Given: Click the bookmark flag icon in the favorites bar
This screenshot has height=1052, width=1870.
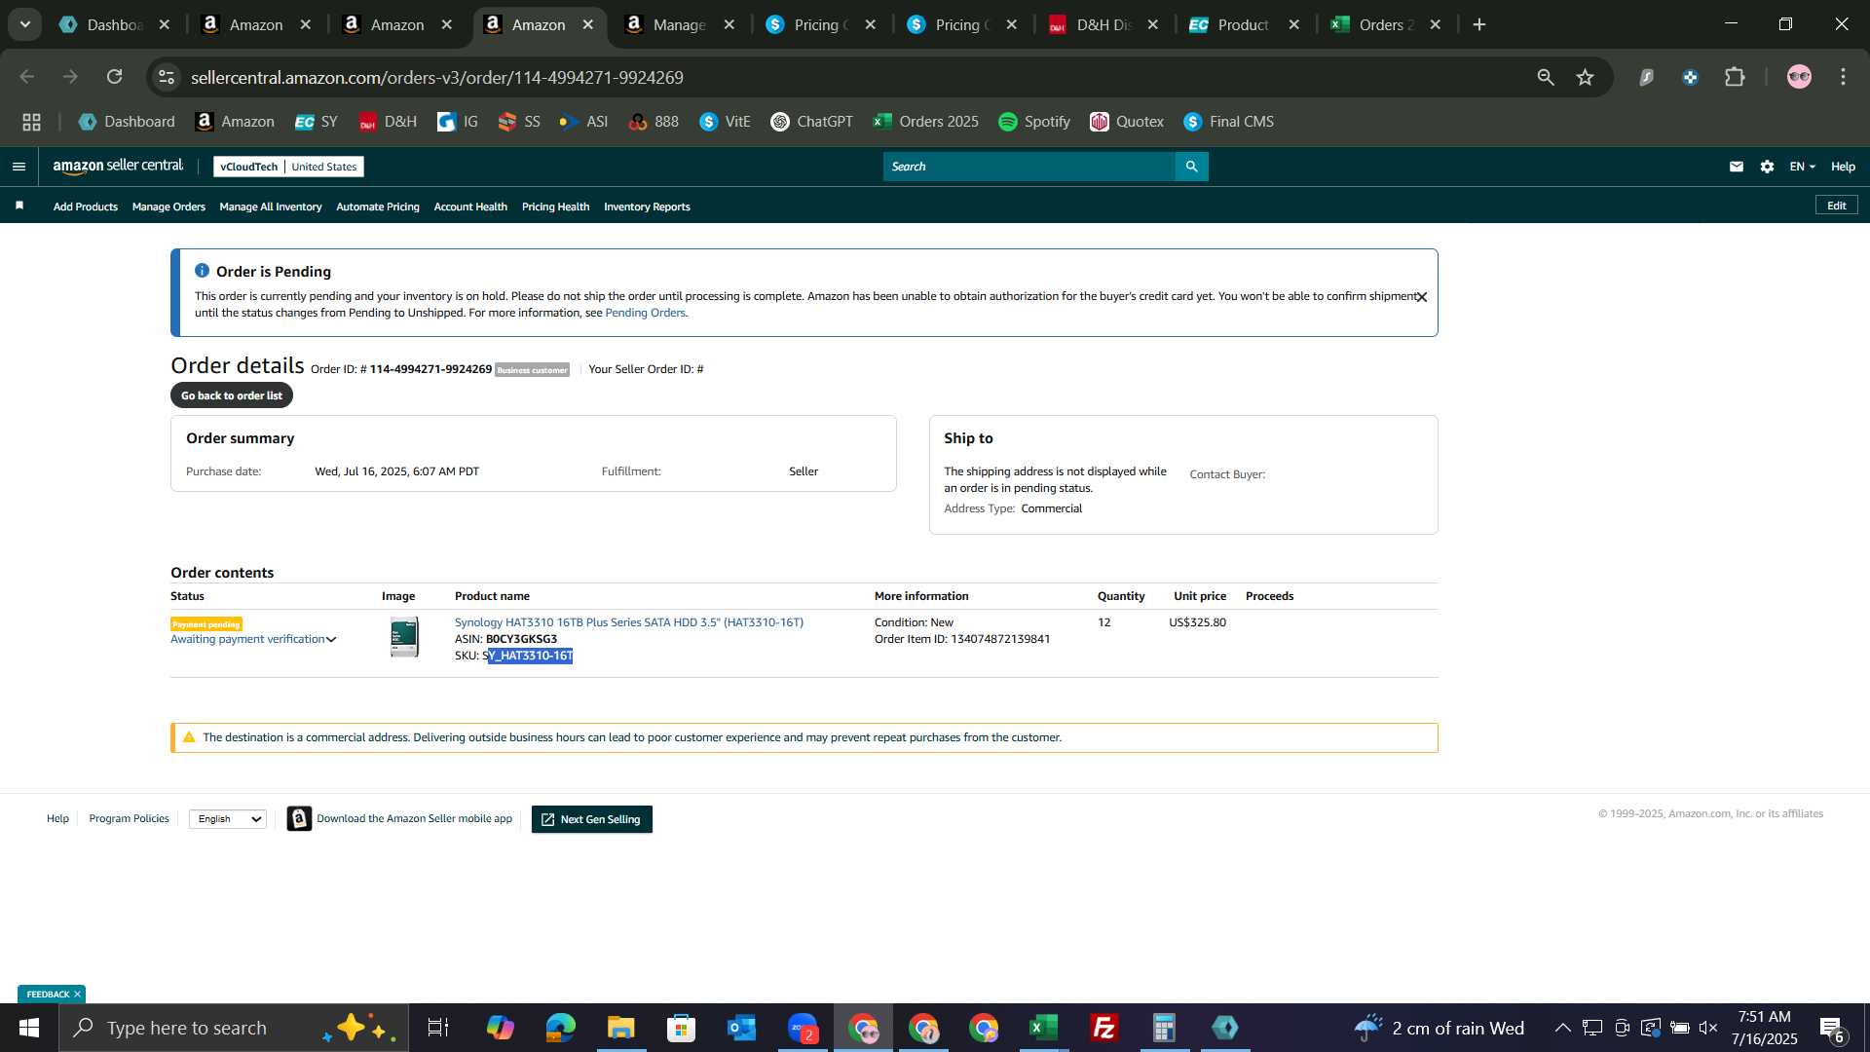Looking at the screenshot, I should pyautogui.click(x=19, y=206).
